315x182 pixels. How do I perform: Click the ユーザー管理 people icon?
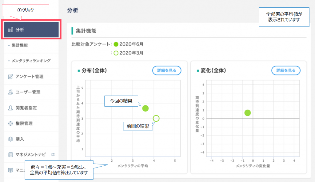pyautogui.click(x=10, y=92)
